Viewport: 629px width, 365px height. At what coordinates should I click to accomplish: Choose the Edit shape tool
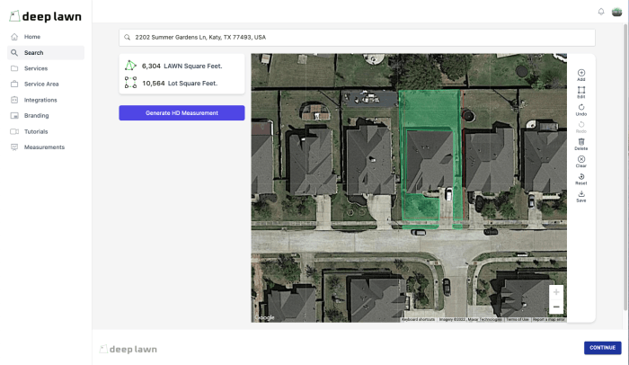pos(580,93)
